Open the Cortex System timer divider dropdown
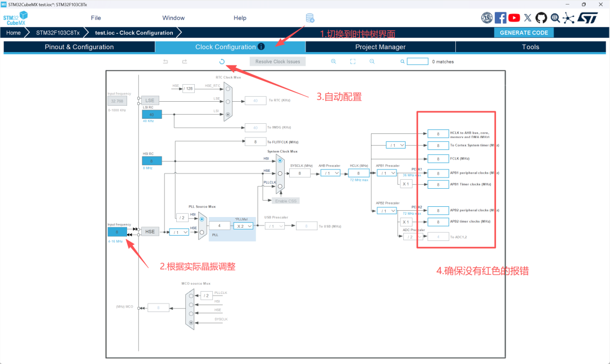The image size is (610, 364). pyautogui.click(x=395, y=145)
